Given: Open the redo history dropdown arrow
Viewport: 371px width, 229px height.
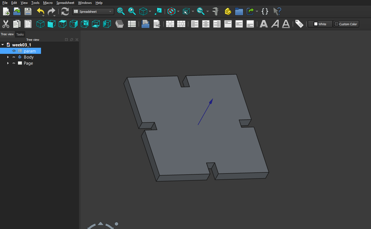Looking at the screenshot, I should pos(54,16).
